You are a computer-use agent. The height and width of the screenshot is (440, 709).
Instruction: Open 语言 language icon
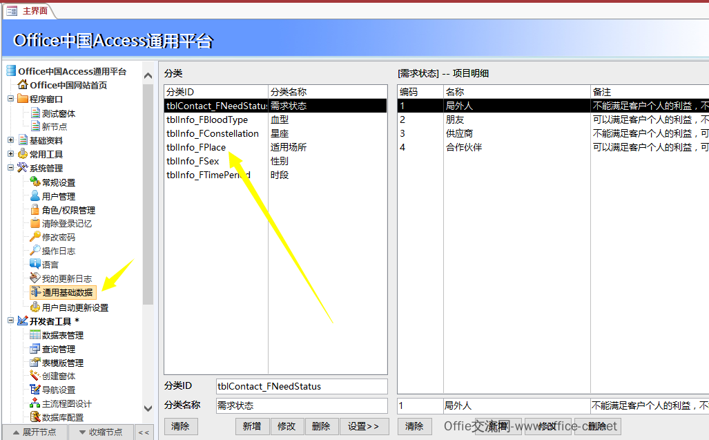[x=35, y=264]
